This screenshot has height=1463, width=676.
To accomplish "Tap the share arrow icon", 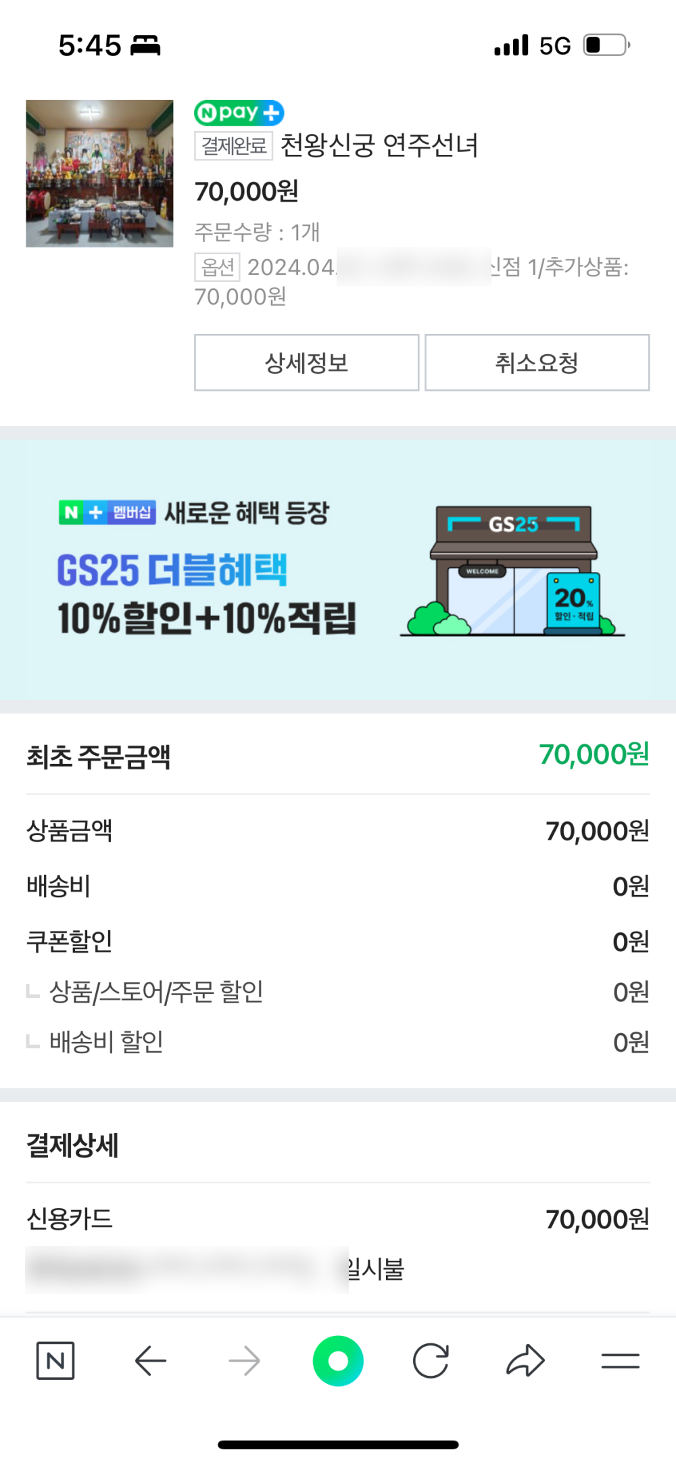I will 525,1360.
